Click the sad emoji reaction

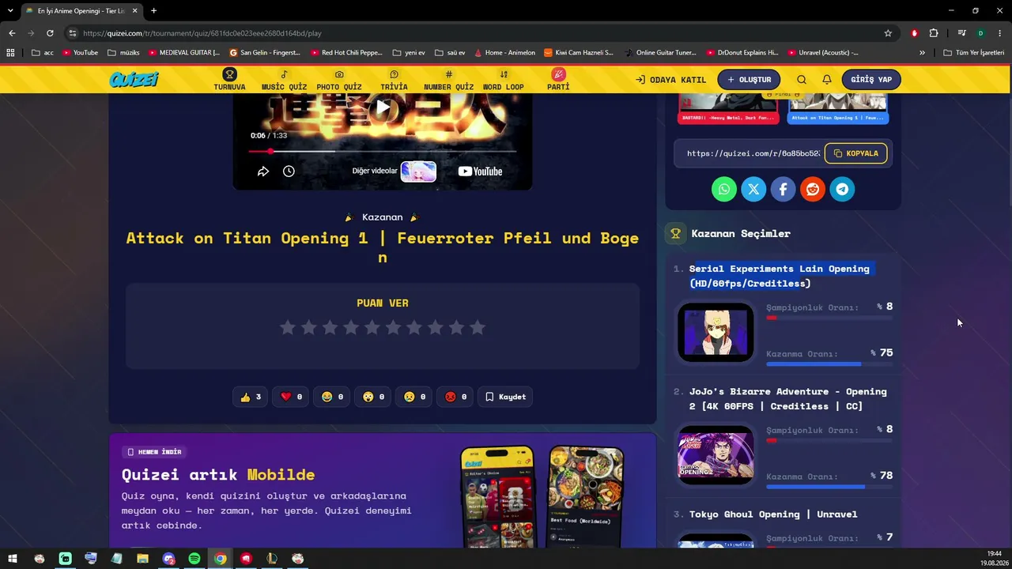pyautogui.click(x=415, y=397)
